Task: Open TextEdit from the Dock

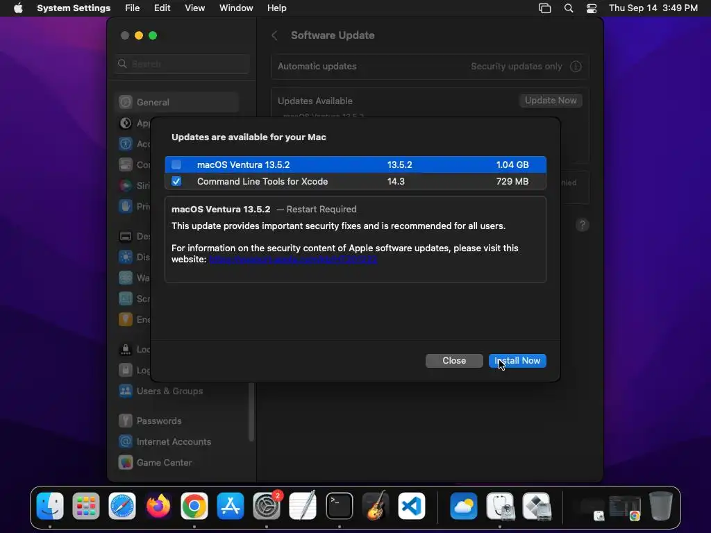Action: click(x=303, y=506)
